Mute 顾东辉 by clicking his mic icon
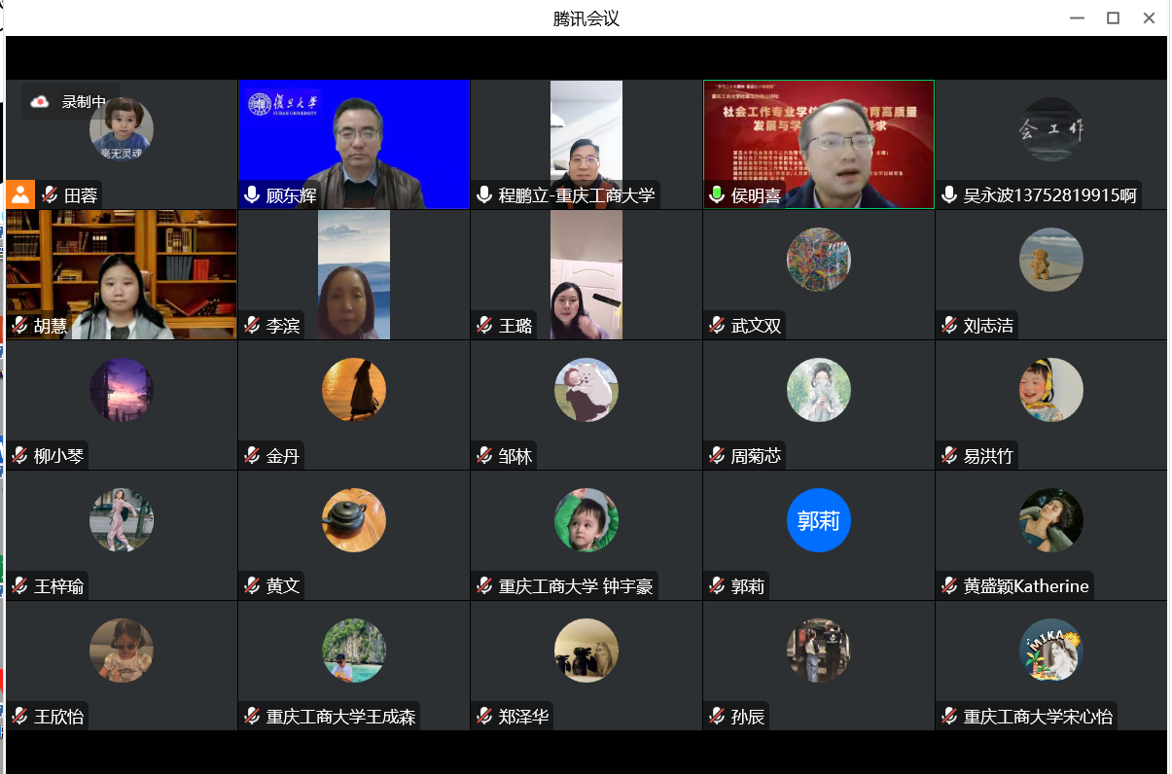The width and height of the screenshot is (1172, 774). coord(250,193)
